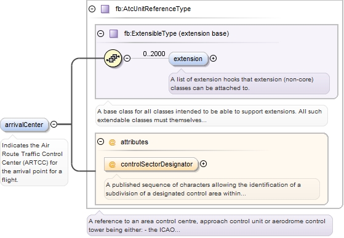
Task: Click the 0..2000 cardinality label
Action: point(154,54)
